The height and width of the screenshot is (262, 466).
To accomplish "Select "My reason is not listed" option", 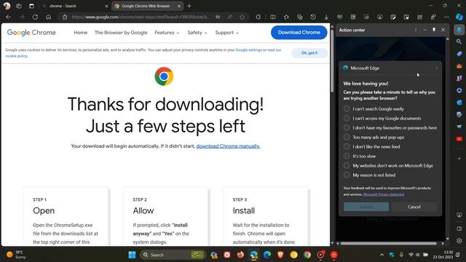I will click(369, 175).
